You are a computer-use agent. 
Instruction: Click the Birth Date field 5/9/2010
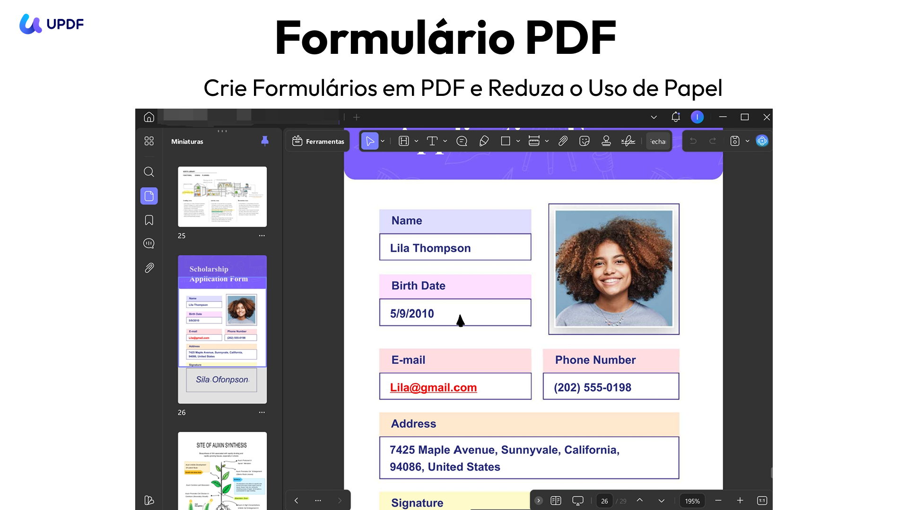click(x=455, y=313)
